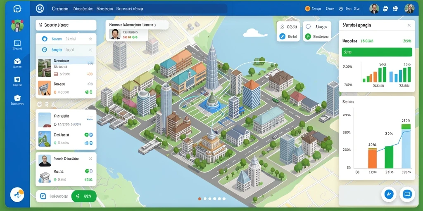Open the leftmost menu item in top navigation
This screenshot has height=211, width=423.
pyautogui.click(x=60, y=9)
